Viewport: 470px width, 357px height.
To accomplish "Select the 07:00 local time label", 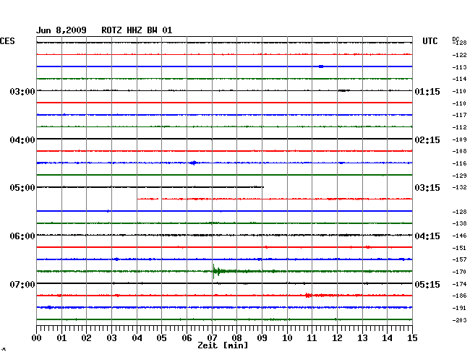I will (x=22, y=284).
